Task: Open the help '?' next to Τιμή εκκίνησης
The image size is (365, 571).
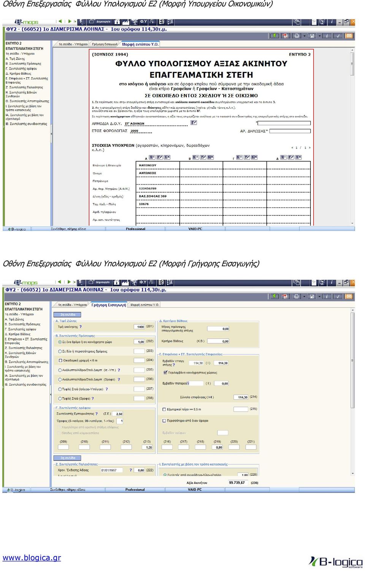Action: [81, 327]
